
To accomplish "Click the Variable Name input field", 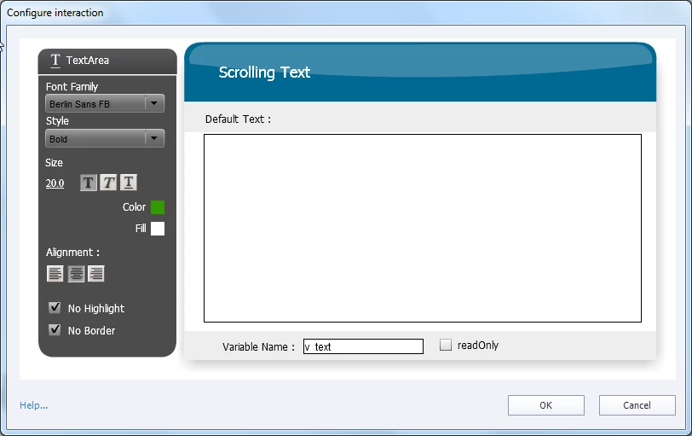I will point(363,346).
